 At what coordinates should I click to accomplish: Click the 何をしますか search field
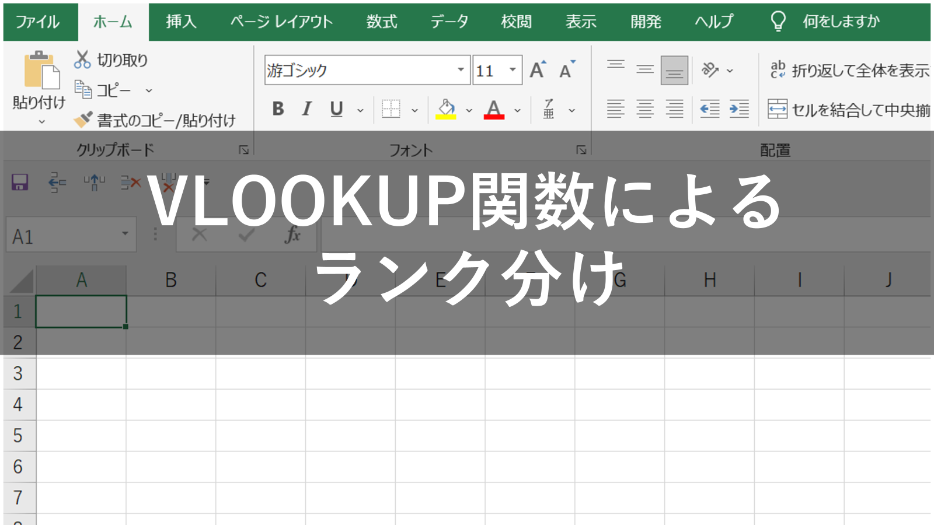point(841,22)
